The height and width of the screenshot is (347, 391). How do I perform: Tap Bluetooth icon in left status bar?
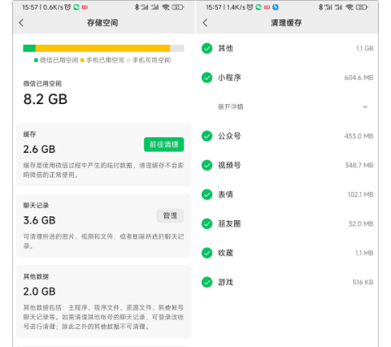137,7
